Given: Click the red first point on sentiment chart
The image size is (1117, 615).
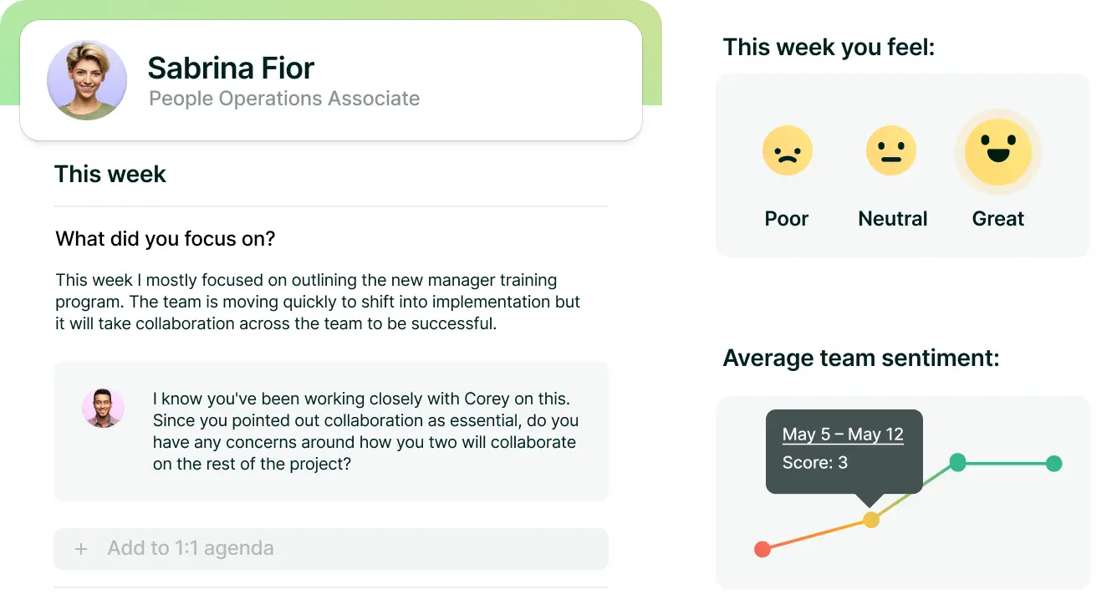Looking at the screenshot, I should click(762, 549).
